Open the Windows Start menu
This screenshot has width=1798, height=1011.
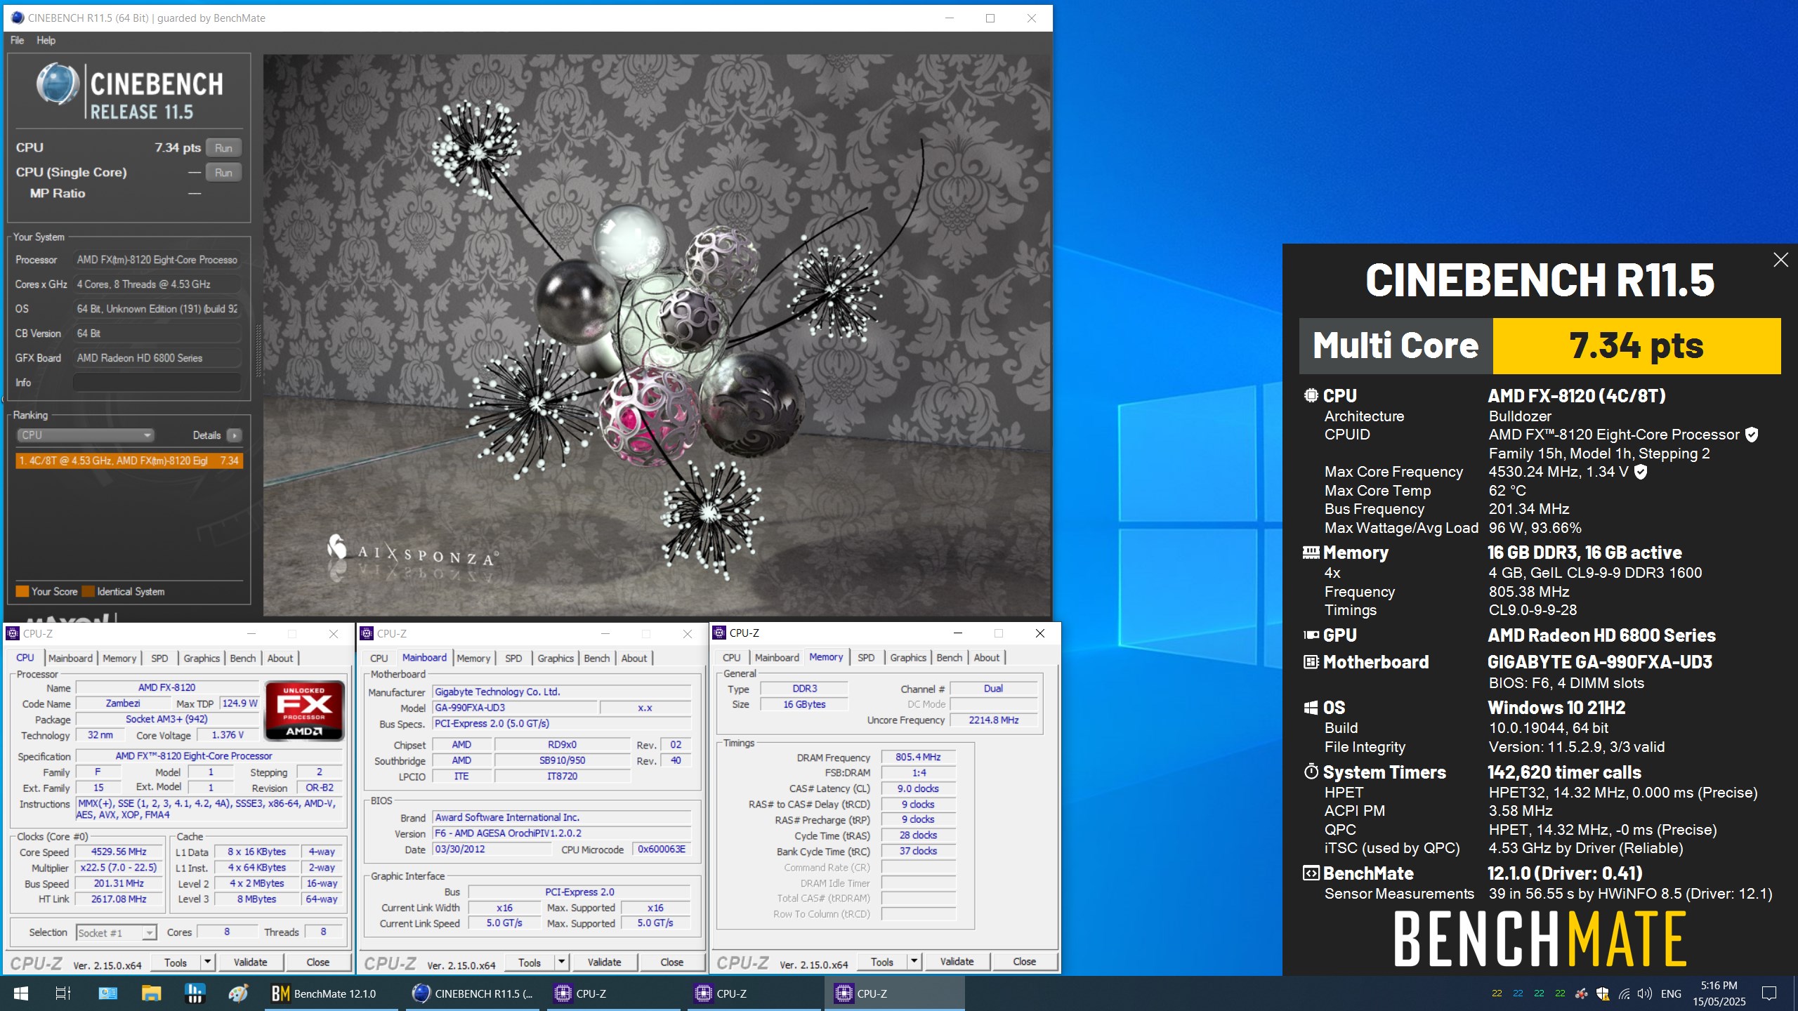[x=21, y=993]
